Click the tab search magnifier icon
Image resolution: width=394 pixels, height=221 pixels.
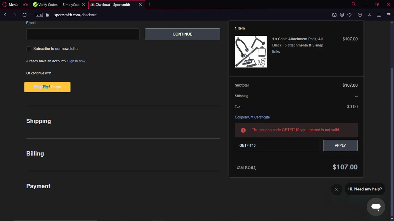tap(354, 4)
